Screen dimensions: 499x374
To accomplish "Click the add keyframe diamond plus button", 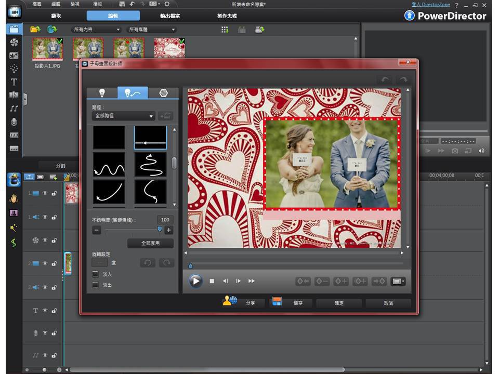I will [x=341, y=281].
